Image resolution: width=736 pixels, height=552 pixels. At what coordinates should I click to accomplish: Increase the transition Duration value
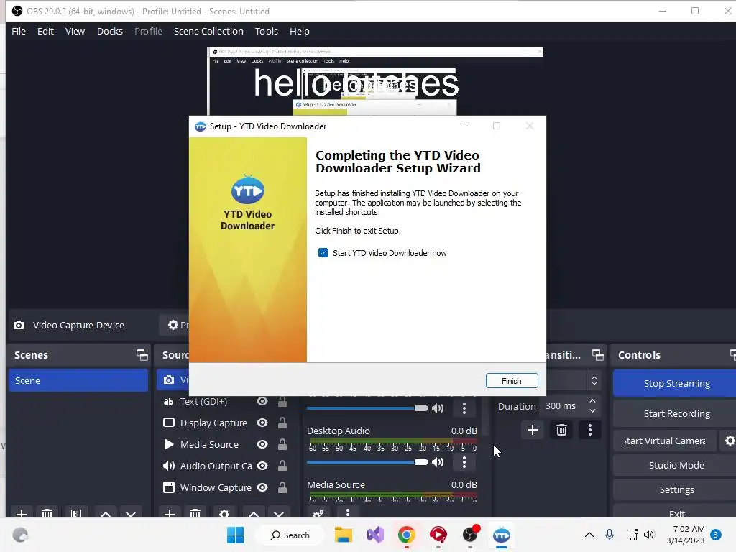[593, 401]
